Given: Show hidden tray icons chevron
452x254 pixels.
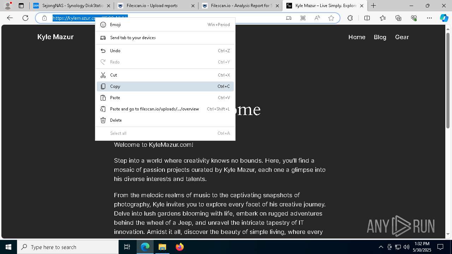Looking at the screenshot, I should pos(381,247).
